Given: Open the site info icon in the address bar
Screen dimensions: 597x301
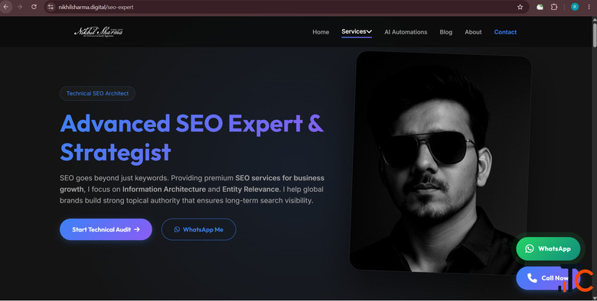Looking at the screenshot, I should (x=51, y=7).
